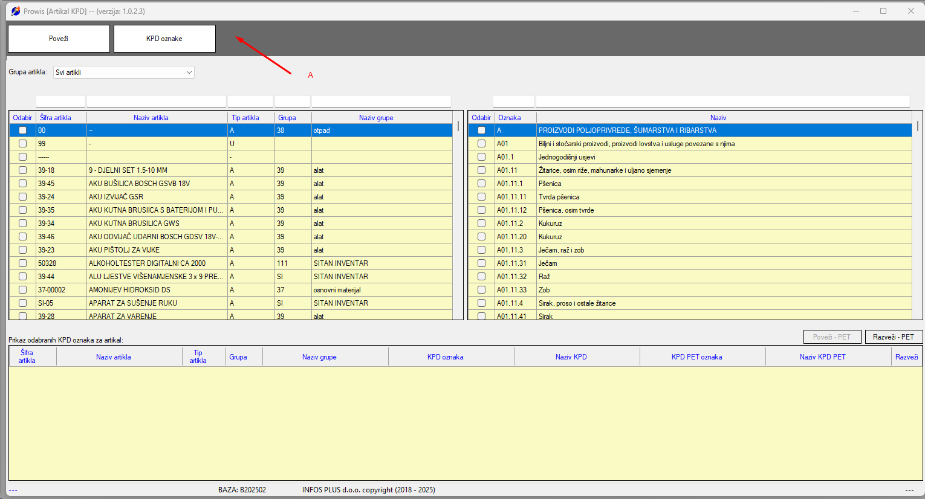925x499 pixels.
Task: Check the box for KPD code A01.11.1
Action: pyautogui.click(x=481, y=184)
